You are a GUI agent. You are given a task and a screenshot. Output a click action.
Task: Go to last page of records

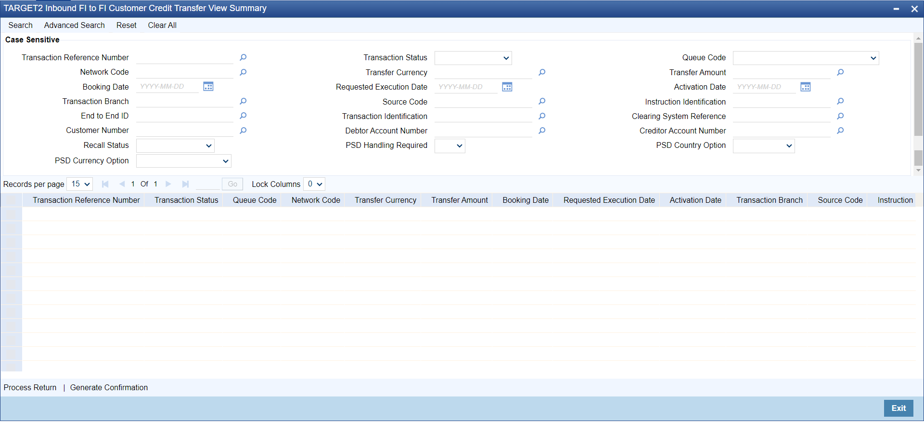(185, 184)
